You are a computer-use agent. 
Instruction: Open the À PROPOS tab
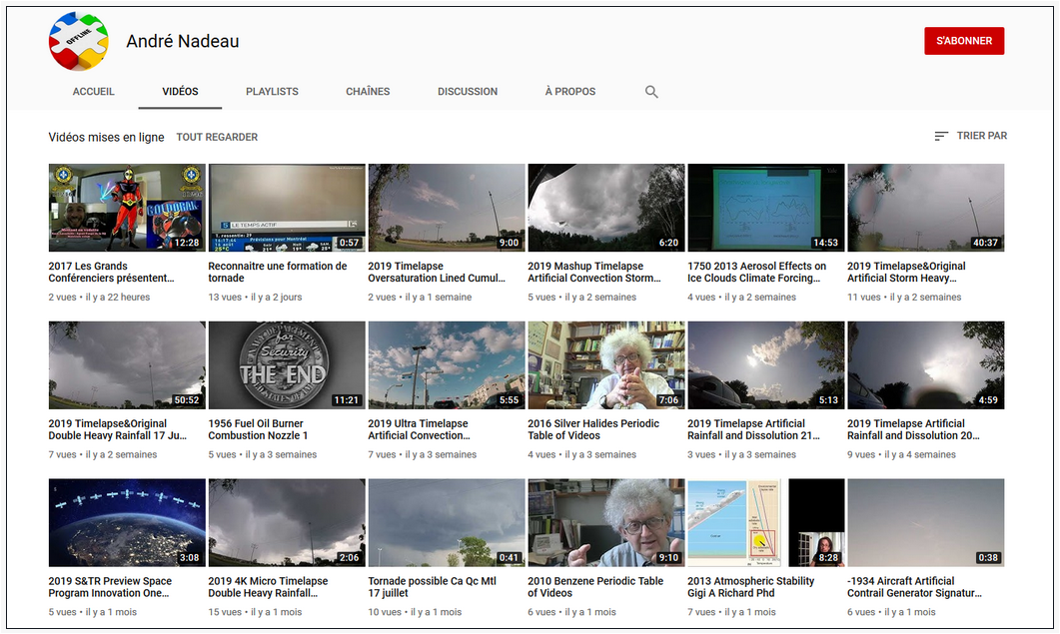(569, 91)
